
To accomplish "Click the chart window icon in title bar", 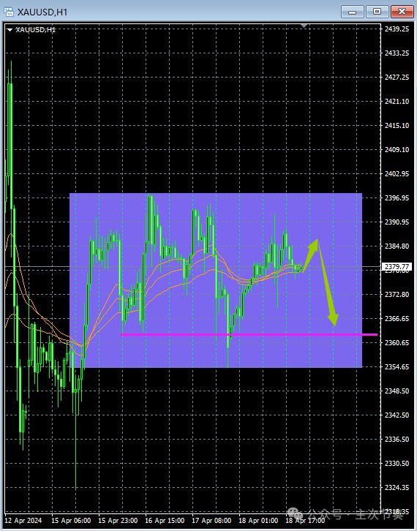I will (9, 12).
